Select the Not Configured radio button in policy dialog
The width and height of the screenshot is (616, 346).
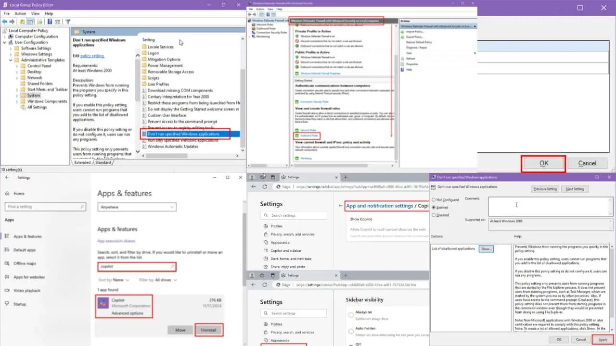(x=434, y=199)
